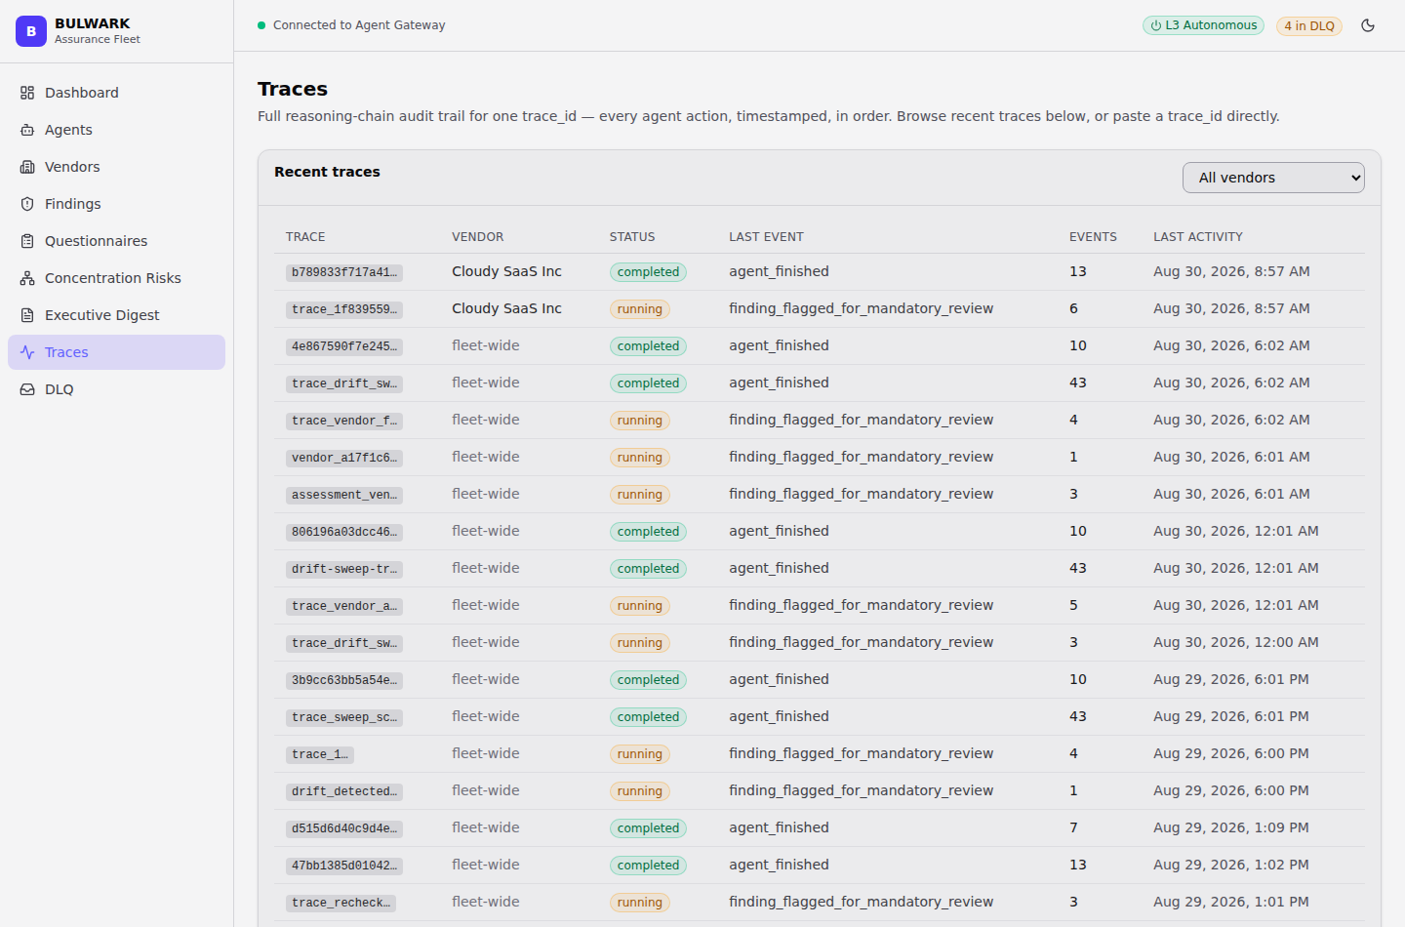Click the Dashboard grid icon in sidebar
The image size is (1405, 927).
pyautogui.click(x=27, y=93)
